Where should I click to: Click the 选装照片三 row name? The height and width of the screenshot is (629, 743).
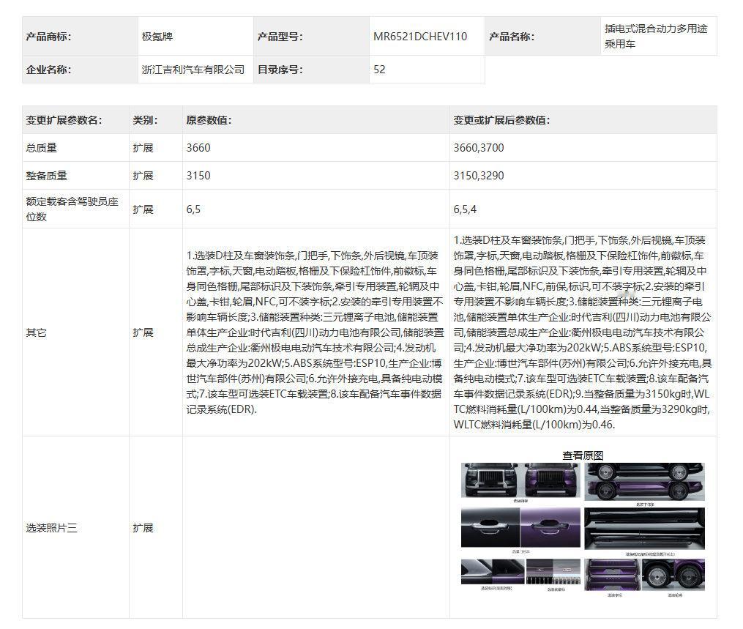click(x=52, y=527)
